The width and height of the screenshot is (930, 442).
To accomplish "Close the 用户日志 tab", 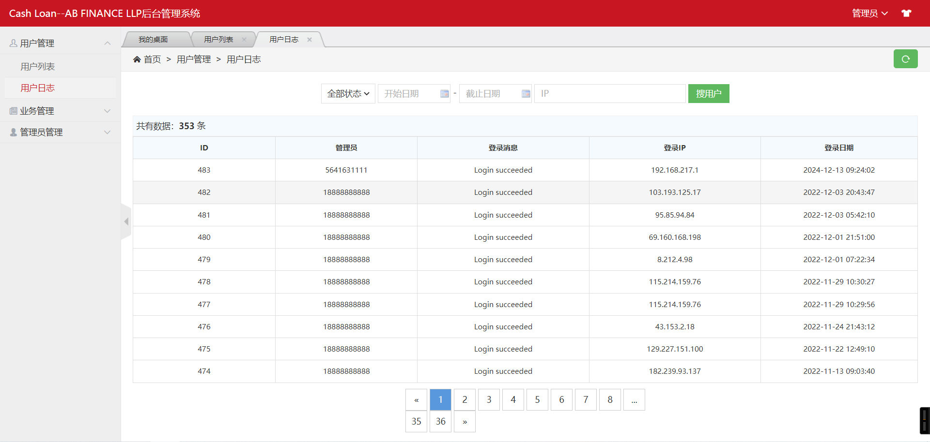I will (310, 40).
